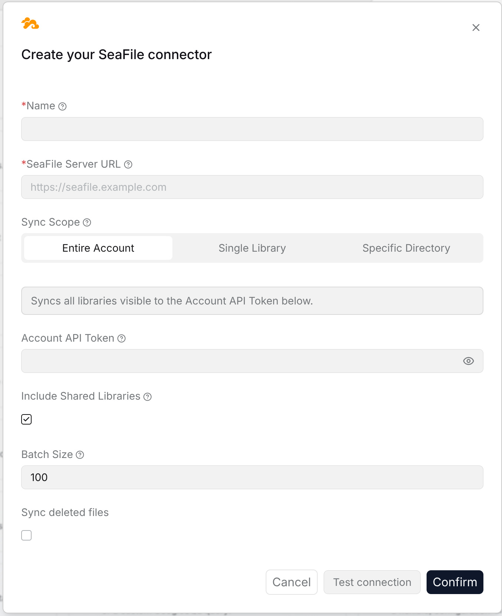Click the 'Sync deleted files' label
The height and width of the screenshot is (616, 502).
65,512
